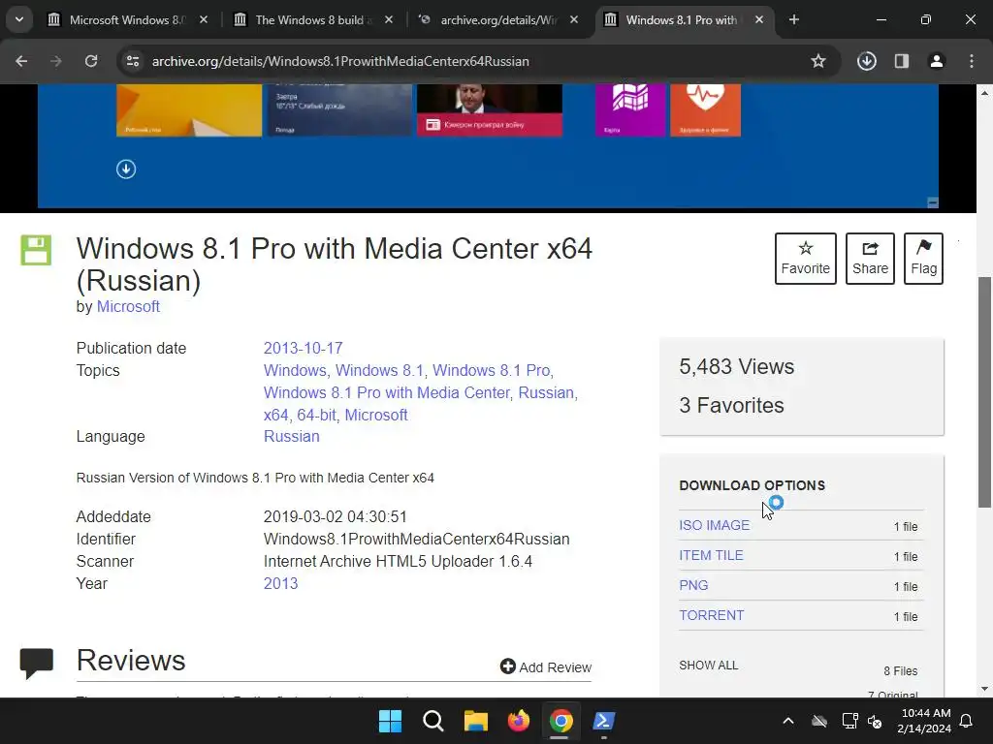Screen dimensions: 993x744
Task: Click the circular download arrow in the preview
Action: coord(126,169)
